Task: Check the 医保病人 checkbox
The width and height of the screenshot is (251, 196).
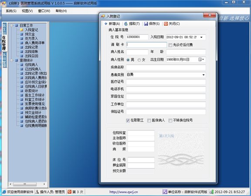Action: [x=149, y=120]
